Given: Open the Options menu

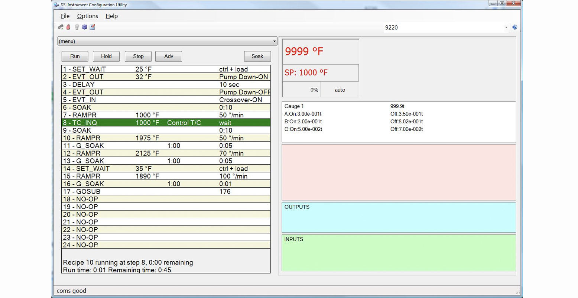Looking at the screenshot, I should [x=87, y=16].
